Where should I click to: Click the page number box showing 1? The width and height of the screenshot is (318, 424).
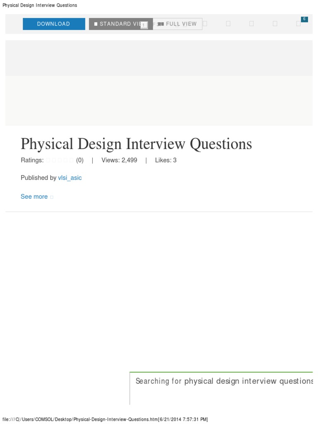coord(144,25)
